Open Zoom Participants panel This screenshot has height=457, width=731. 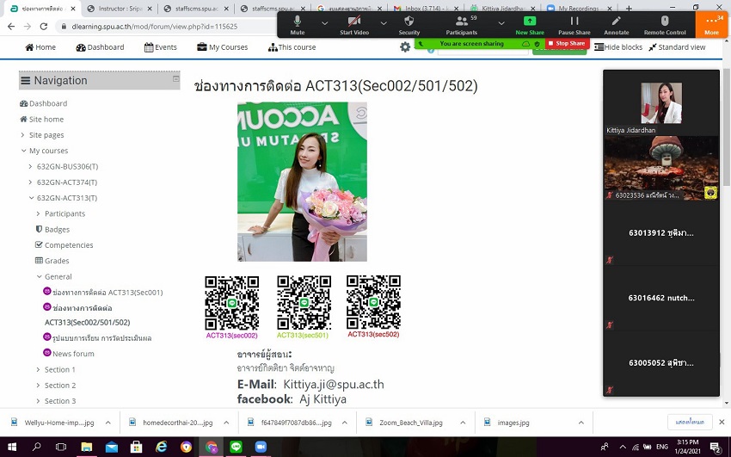pyautogui.click(x=461, y=25)
